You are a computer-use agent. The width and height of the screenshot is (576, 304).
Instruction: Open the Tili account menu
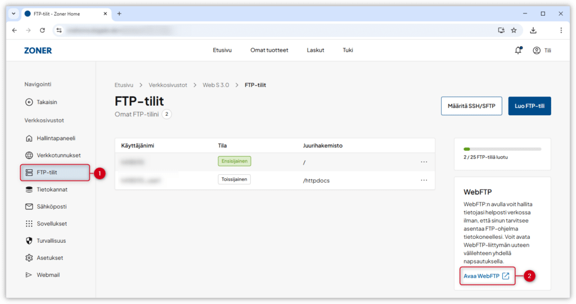tap(542, 51)
